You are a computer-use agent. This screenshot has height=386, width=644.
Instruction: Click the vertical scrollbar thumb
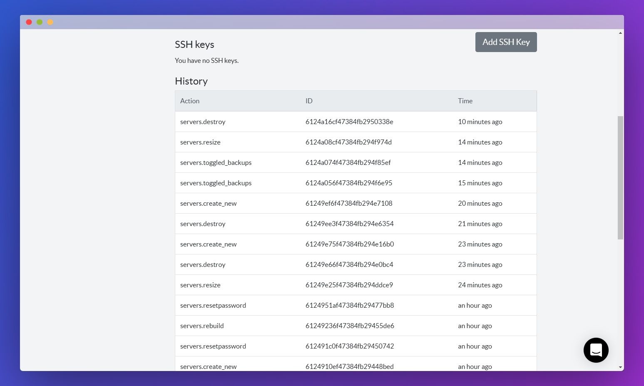pyautogui.click(x=620, y=178)
